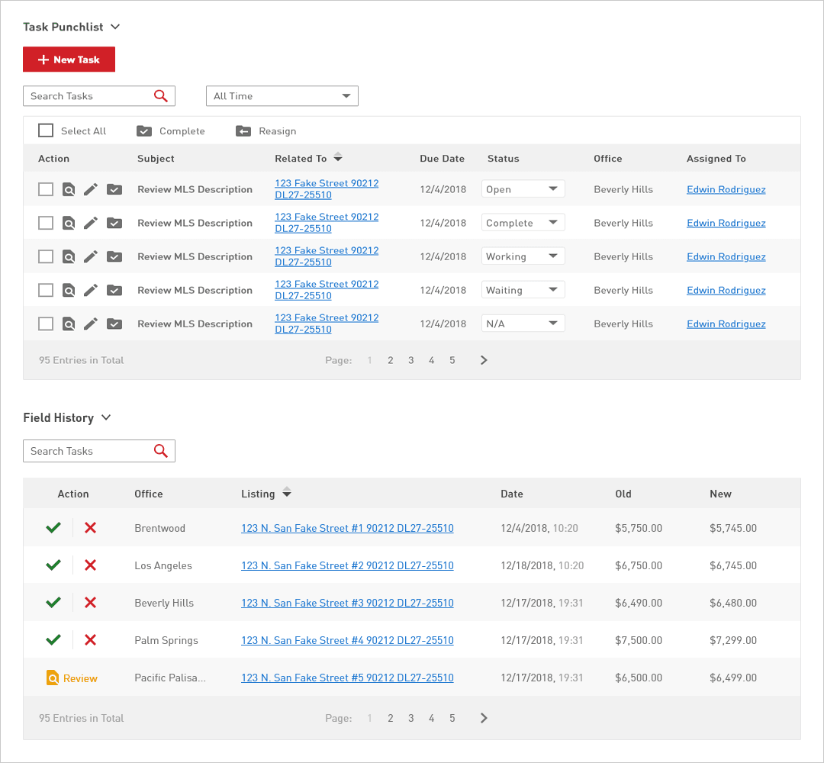Open the status dropdown showing Complete
The image size is (824, 763).
coord(523,222)
